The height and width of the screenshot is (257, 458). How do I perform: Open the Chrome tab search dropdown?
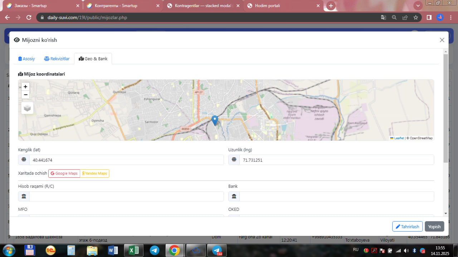pos(418,6)
